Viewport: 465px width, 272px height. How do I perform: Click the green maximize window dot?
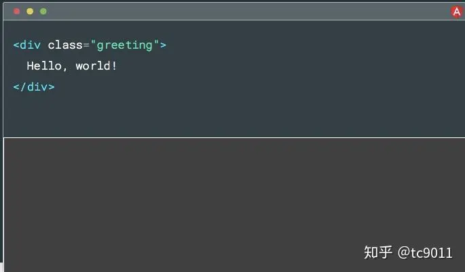pyautogui.click(x=43, y=12)
